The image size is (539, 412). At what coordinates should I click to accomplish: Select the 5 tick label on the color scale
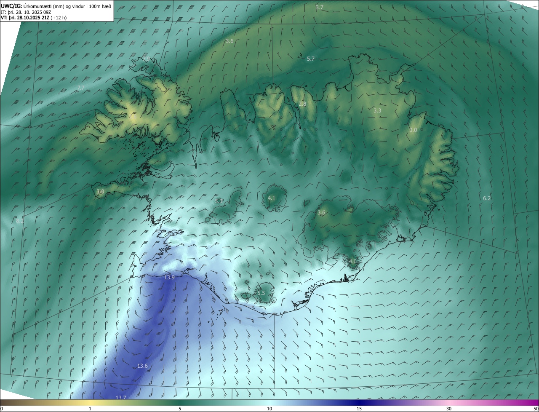(x=180, y=409)
